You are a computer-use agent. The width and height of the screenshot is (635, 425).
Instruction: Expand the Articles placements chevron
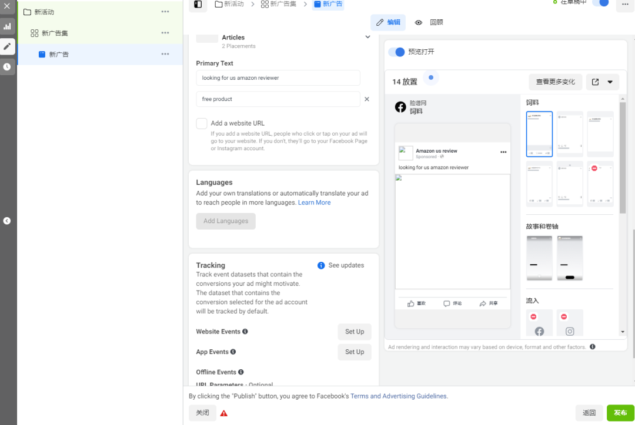click(x=367, y=37)
